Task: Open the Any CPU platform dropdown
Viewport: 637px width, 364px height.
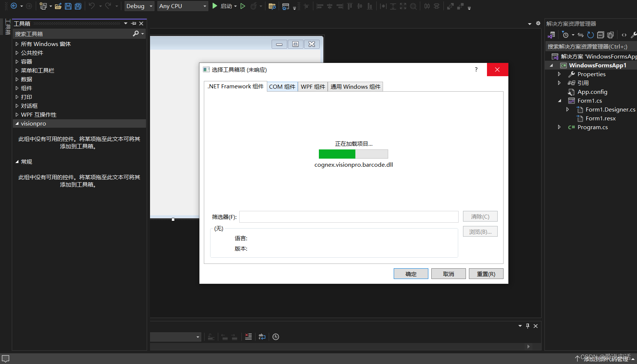Action: 182,6
